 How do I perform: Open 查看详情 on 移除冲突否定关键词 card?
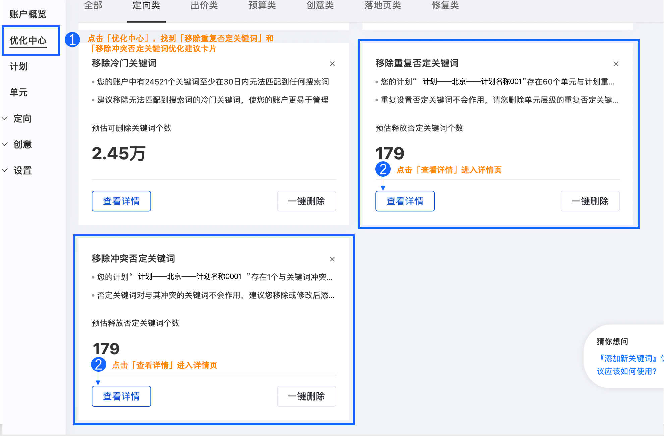[x=121, y=396]
